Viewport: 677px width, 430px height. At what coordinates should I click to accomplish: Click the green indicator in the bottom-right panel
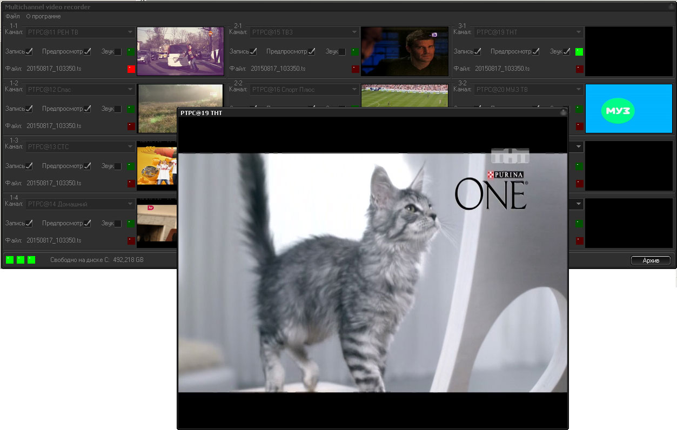coord(579,224)
